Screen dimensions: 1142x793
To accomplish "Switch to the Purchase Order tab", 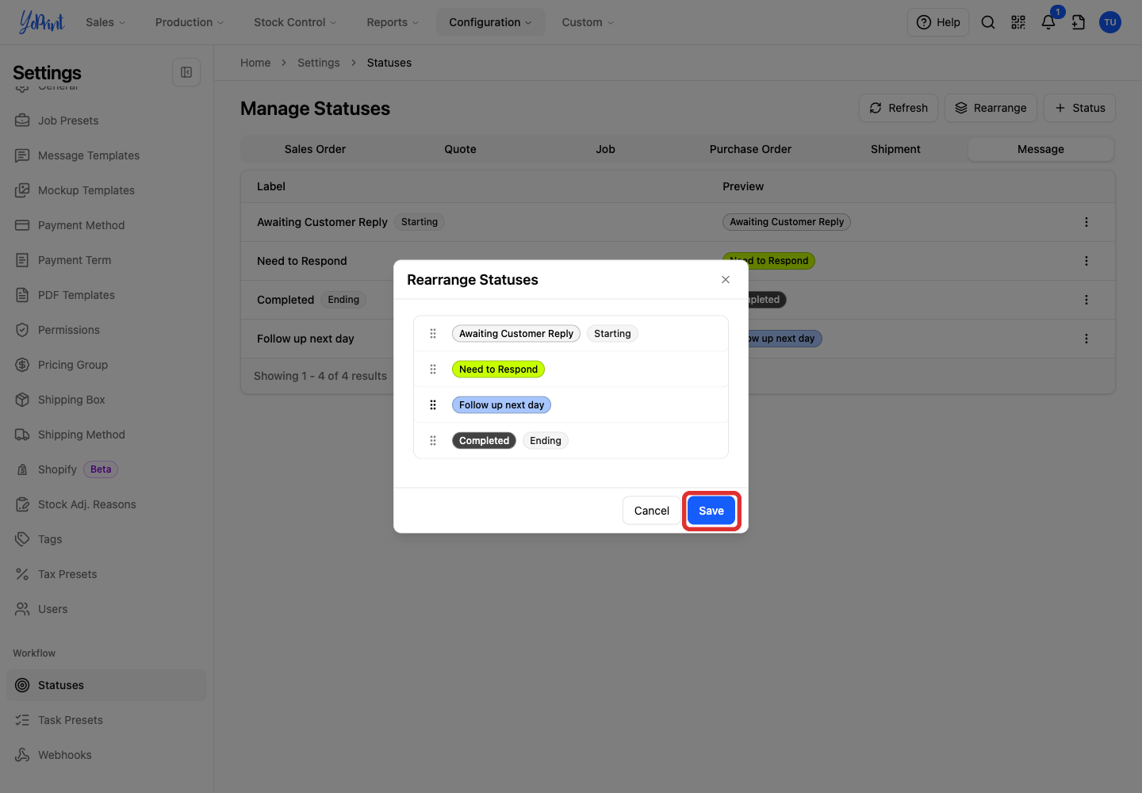I will point(750,149).
